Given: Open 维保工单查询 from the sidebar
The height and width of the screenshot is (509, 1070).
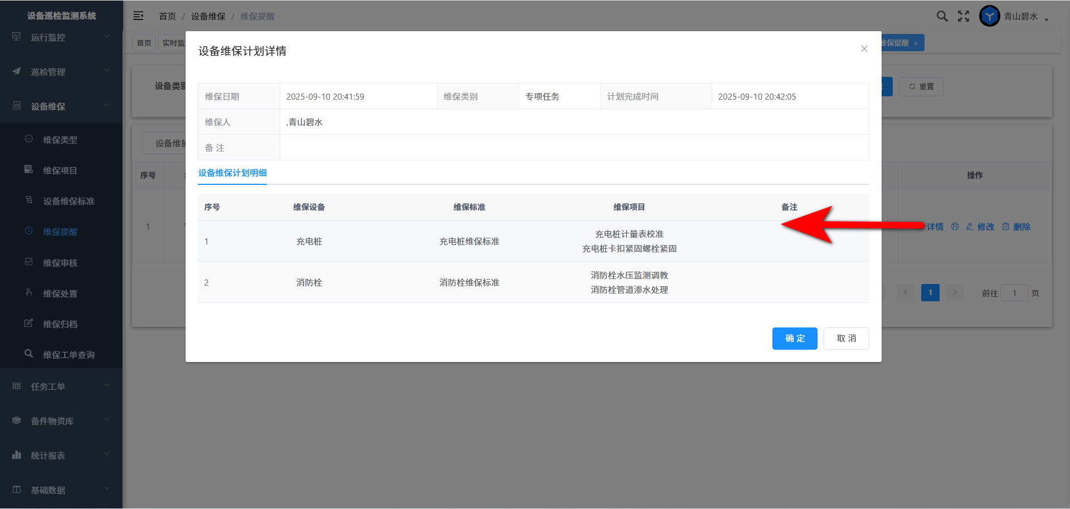Looking at the screenshot, I should tap(69, 355).
